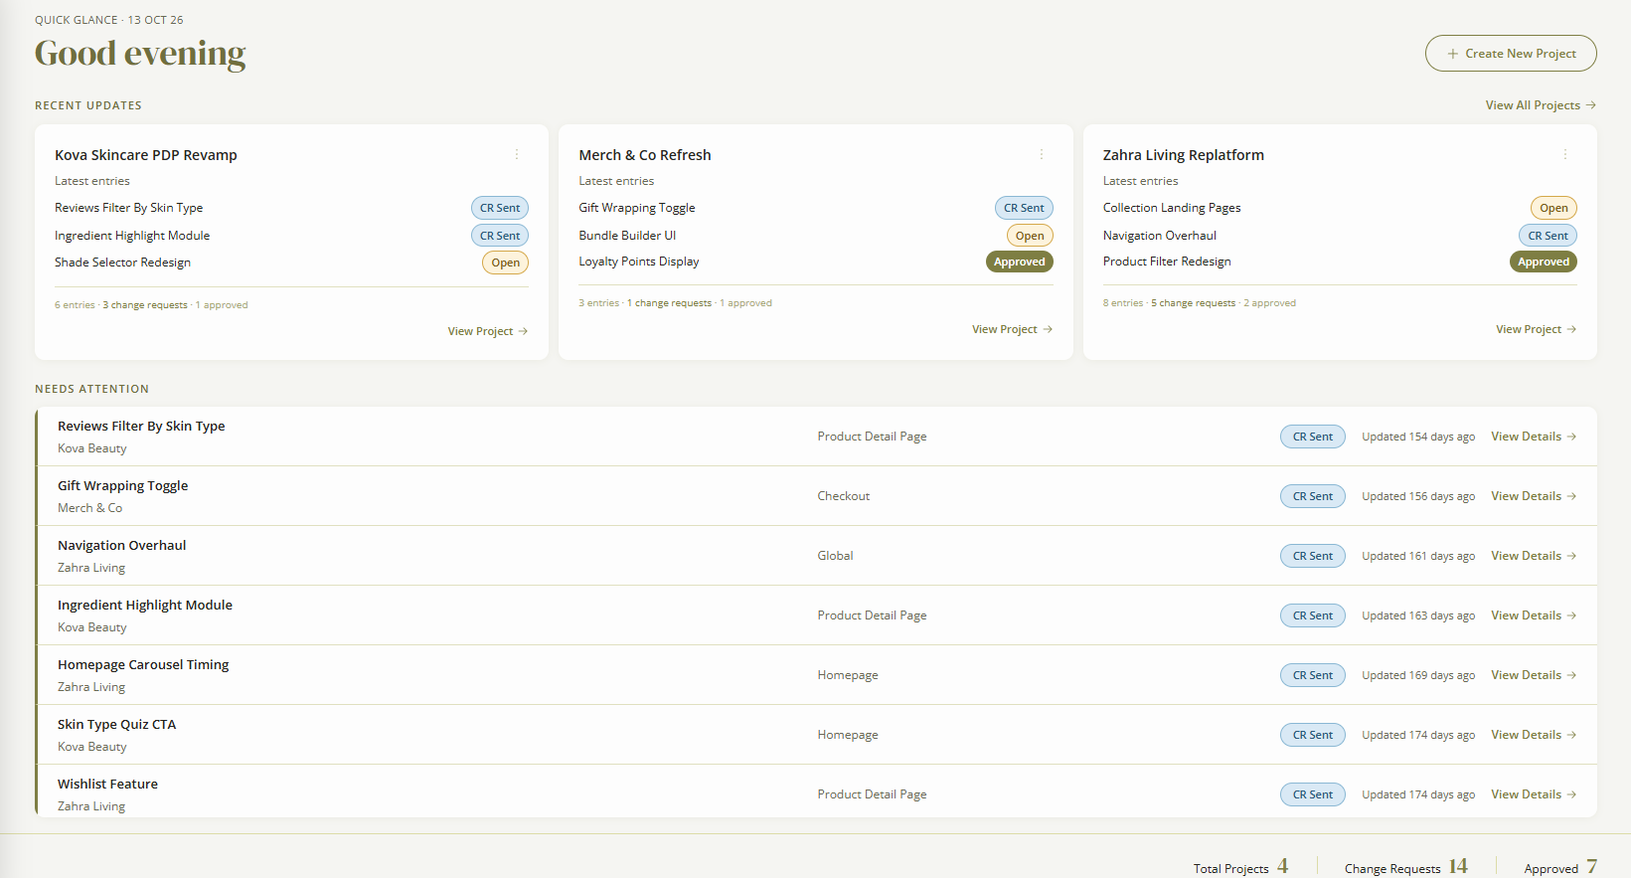Open View All Projects link

click(x=1541, y=105)
